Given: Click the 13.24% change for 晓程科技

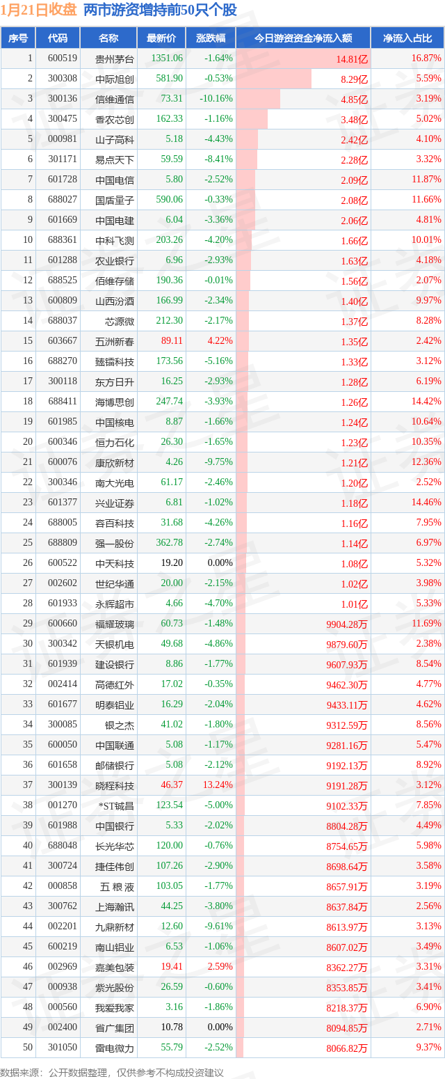Looking at the screenshot, I should click(x=217, y=785).
